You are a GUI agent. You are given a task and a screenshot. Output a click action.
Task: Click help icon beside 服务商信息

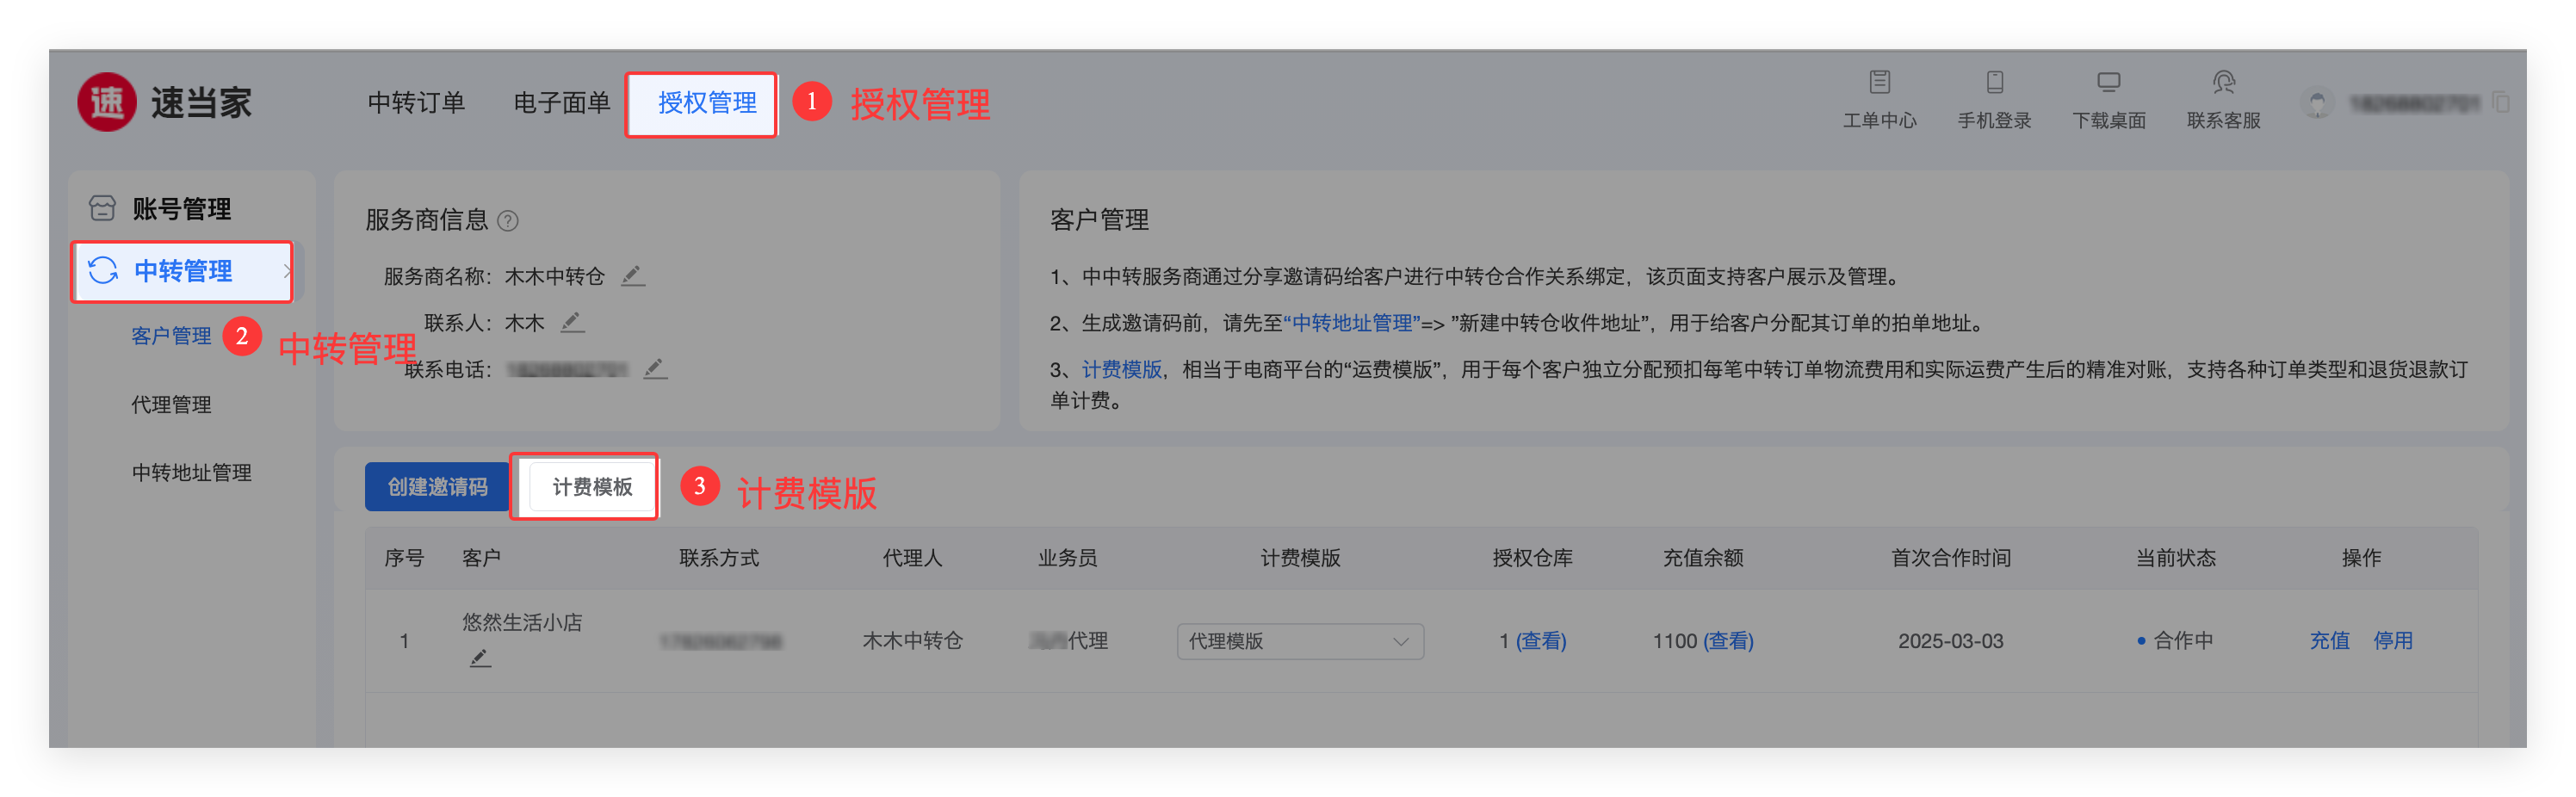pos(508,221)
